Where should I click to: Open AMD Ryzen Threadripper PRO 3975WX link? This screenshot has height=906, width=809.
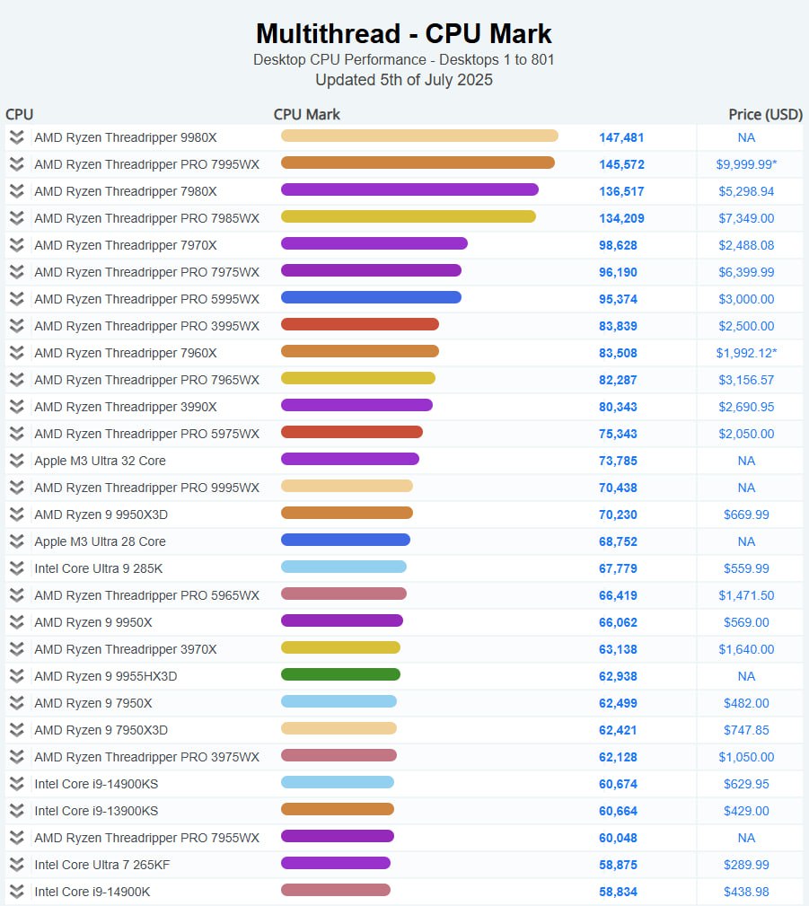tap(146, 757)
